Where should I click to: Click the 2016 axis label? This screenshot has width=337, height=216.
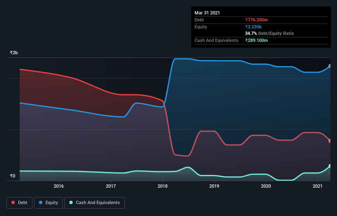coord(59,186)
